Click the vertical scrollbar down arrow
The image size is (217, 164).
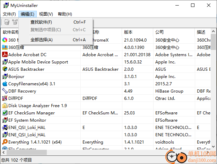click(213, 147)
